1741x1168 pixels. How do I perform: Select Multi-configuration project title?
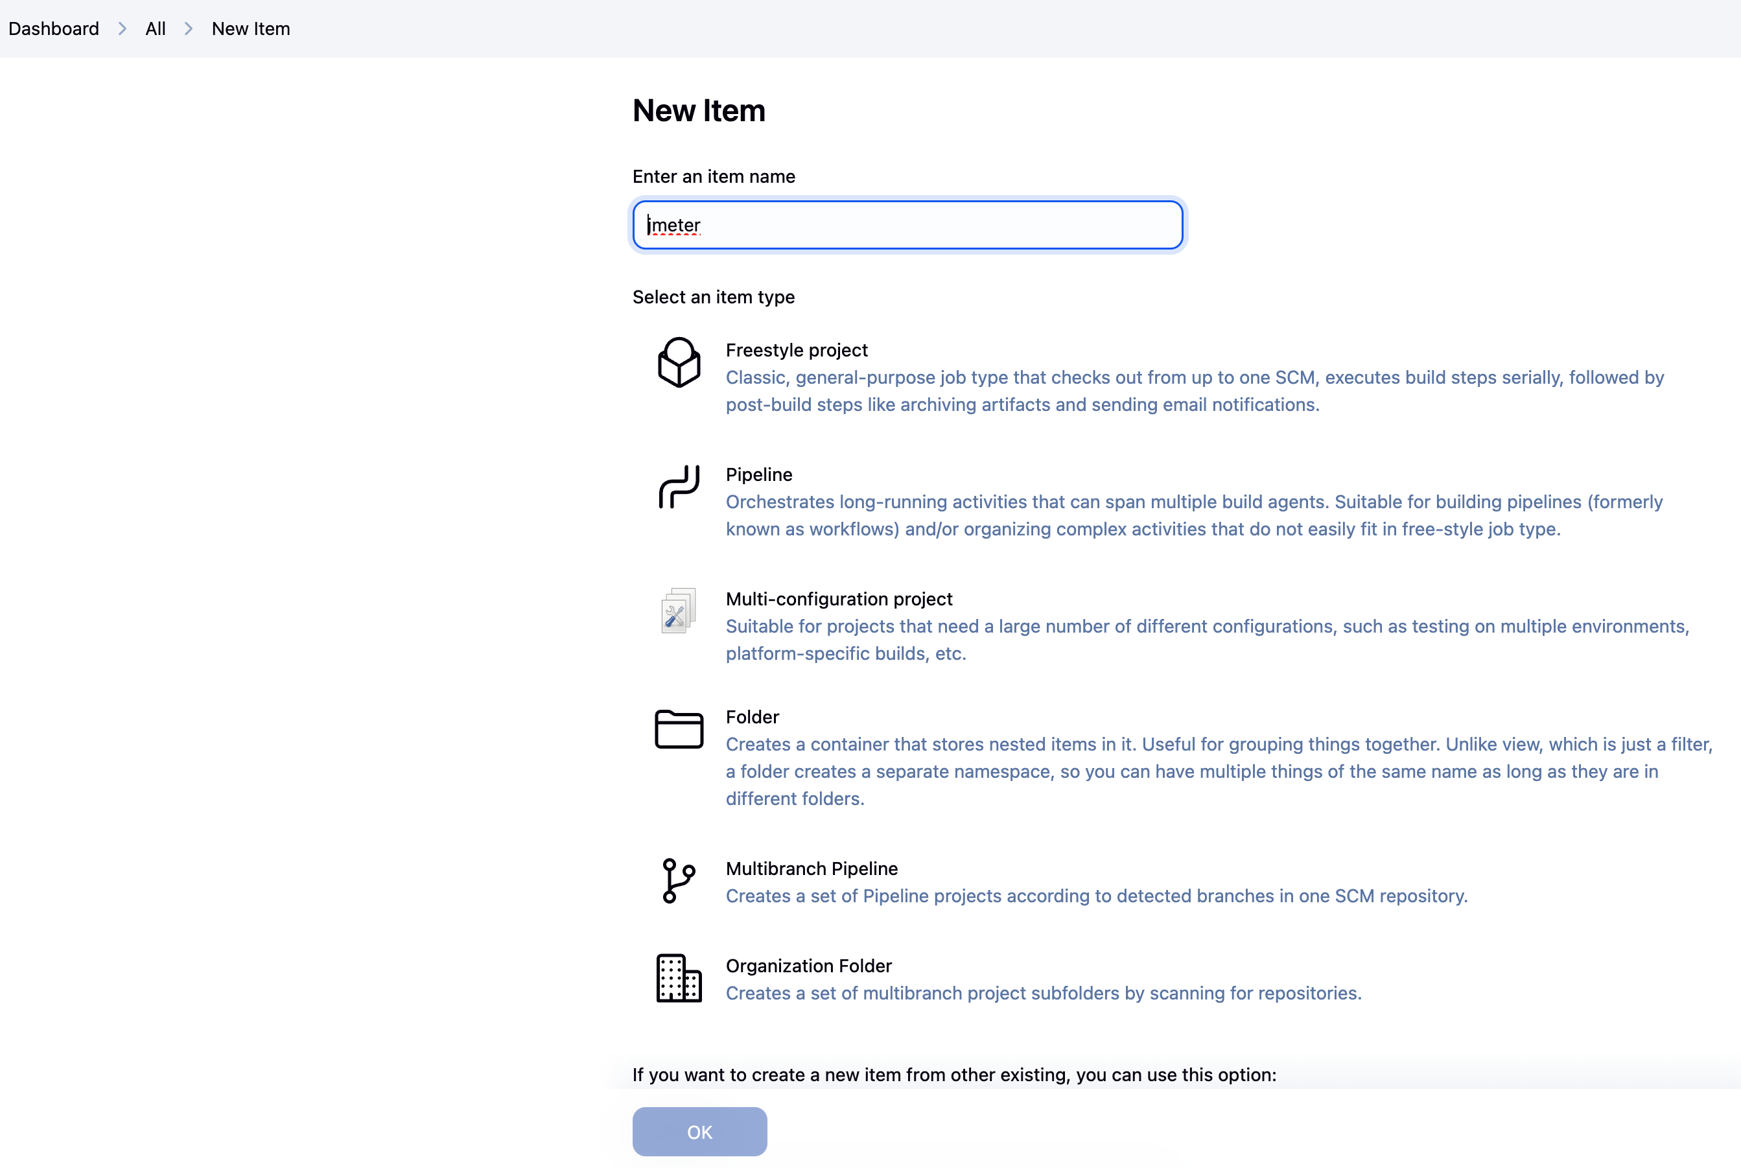839,599
